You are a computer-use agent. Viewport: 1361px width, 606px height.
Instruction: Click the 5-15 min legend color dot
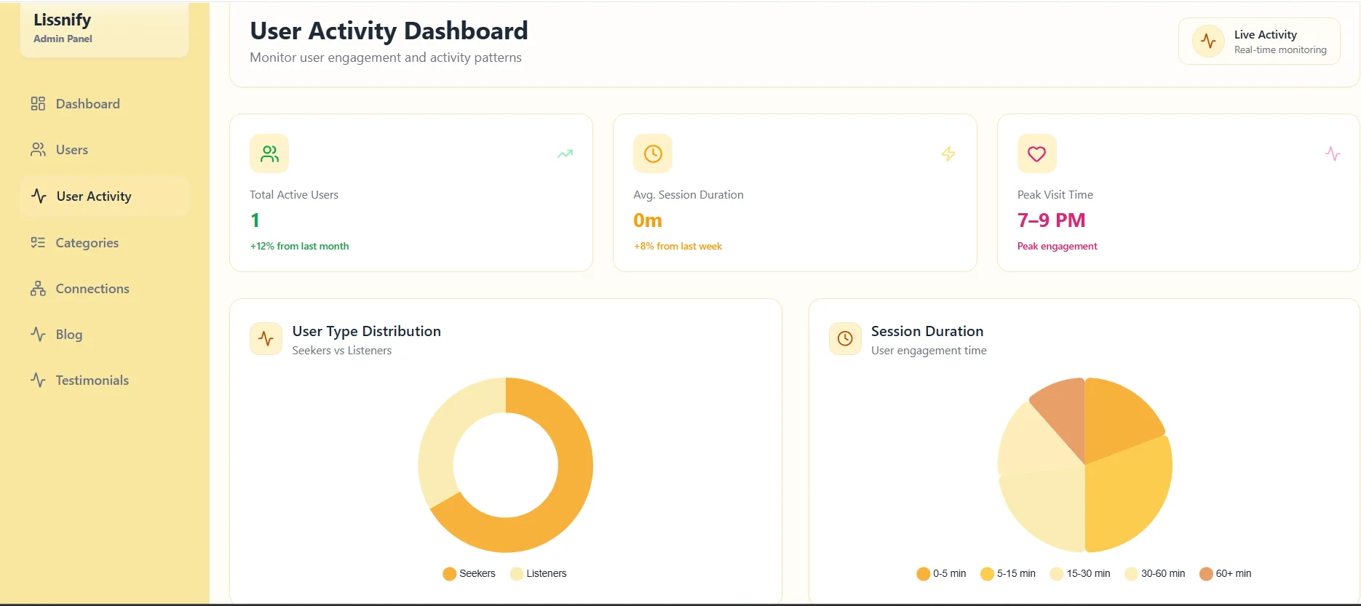coord(987,573)
